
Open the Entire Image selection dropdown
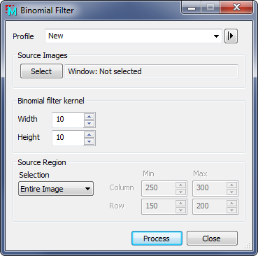[56, 189]
